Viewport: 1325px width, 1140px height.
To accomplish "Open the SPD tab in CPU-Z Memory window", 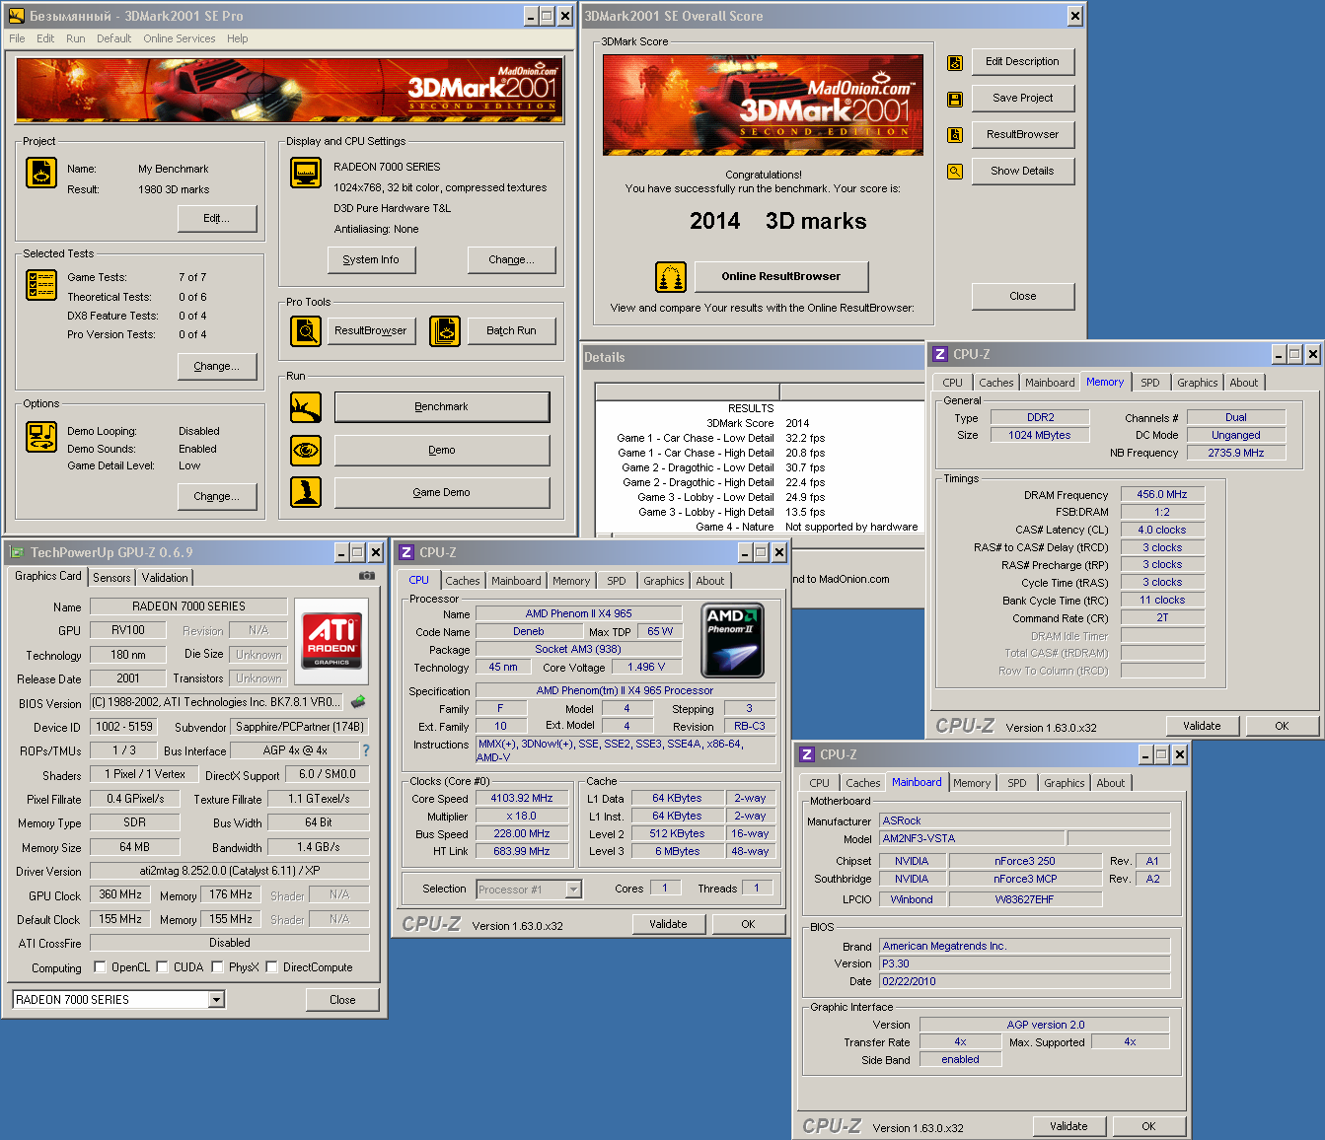I will click(1150, 383).
